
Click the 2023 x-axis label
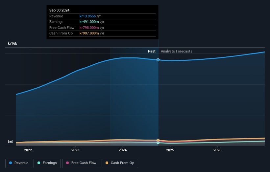[x=75, y=150]
